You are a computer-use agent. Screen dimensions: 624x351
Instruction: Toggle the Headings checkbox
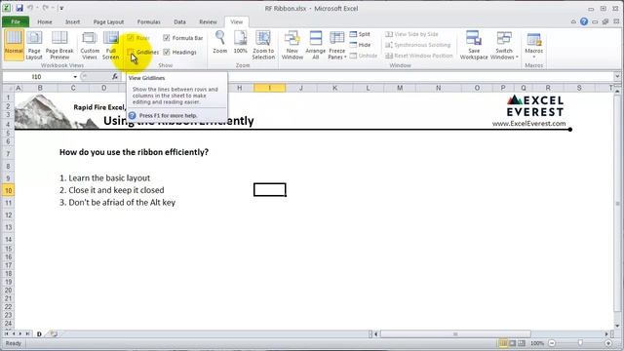pyautogui.click(x=167, y=52)
